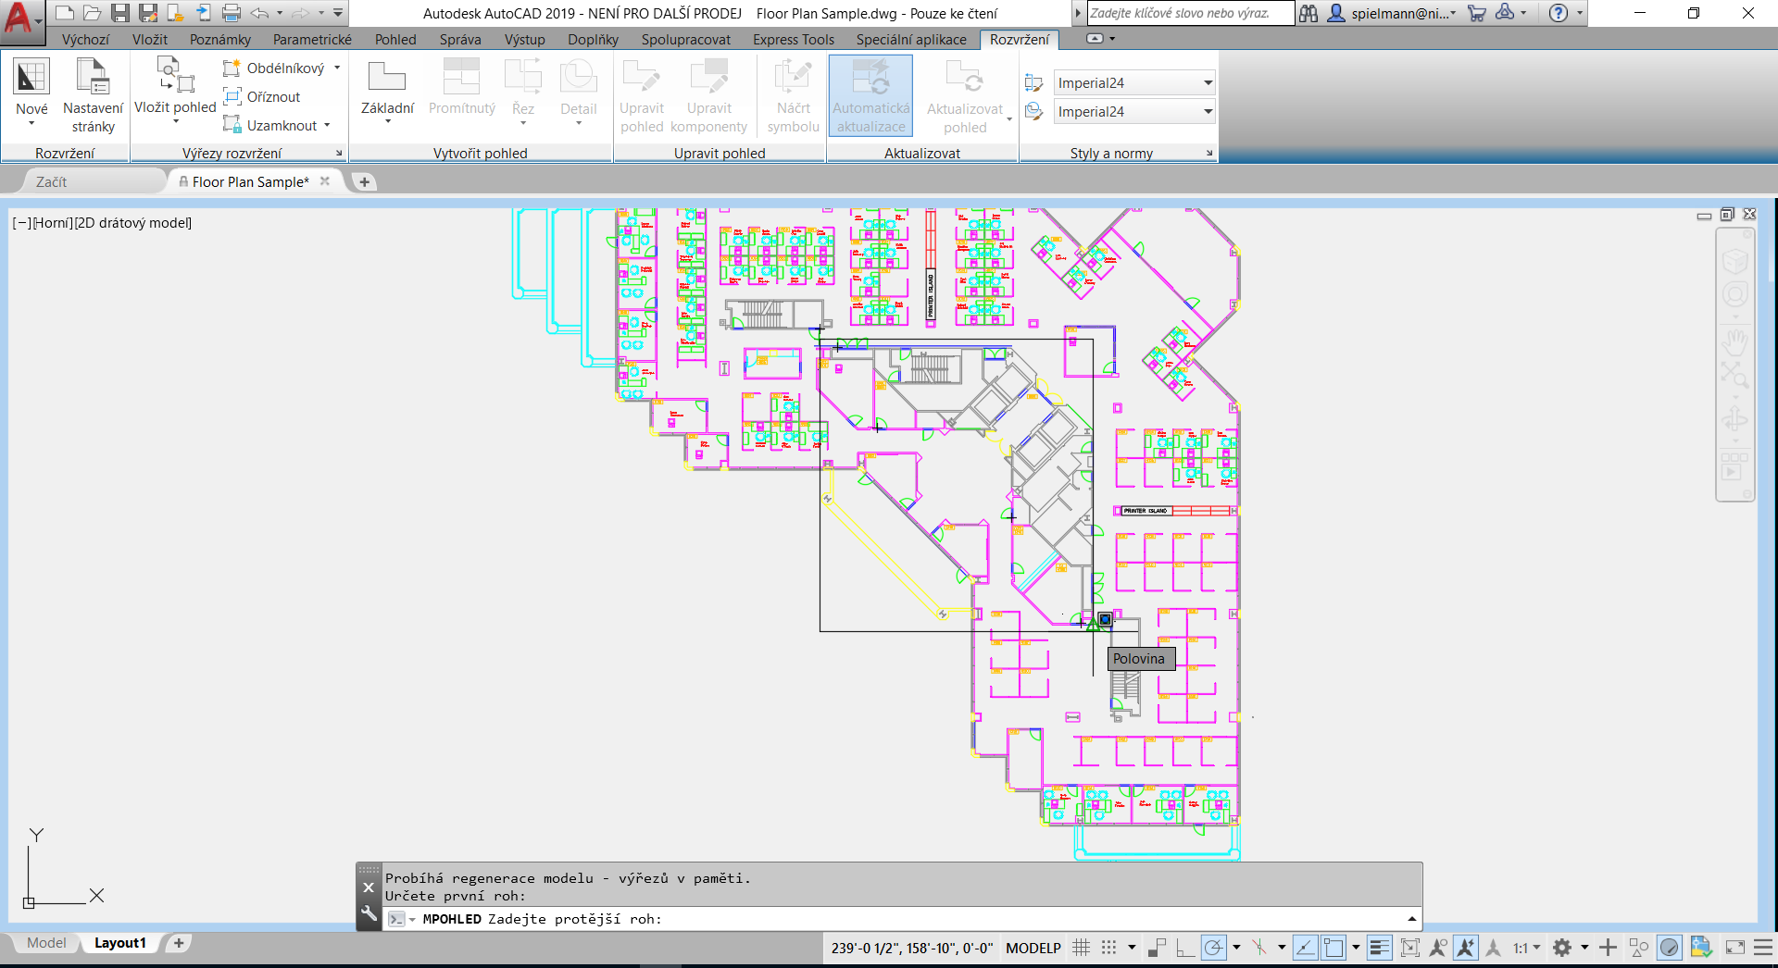The image size is (1778, 968).
Task: Click Save to Web and Mobile icon
Action: 204,13
